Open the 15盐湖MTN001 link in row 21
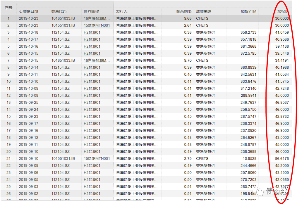This screenshot has height=204, width=297. coord(97,159)
